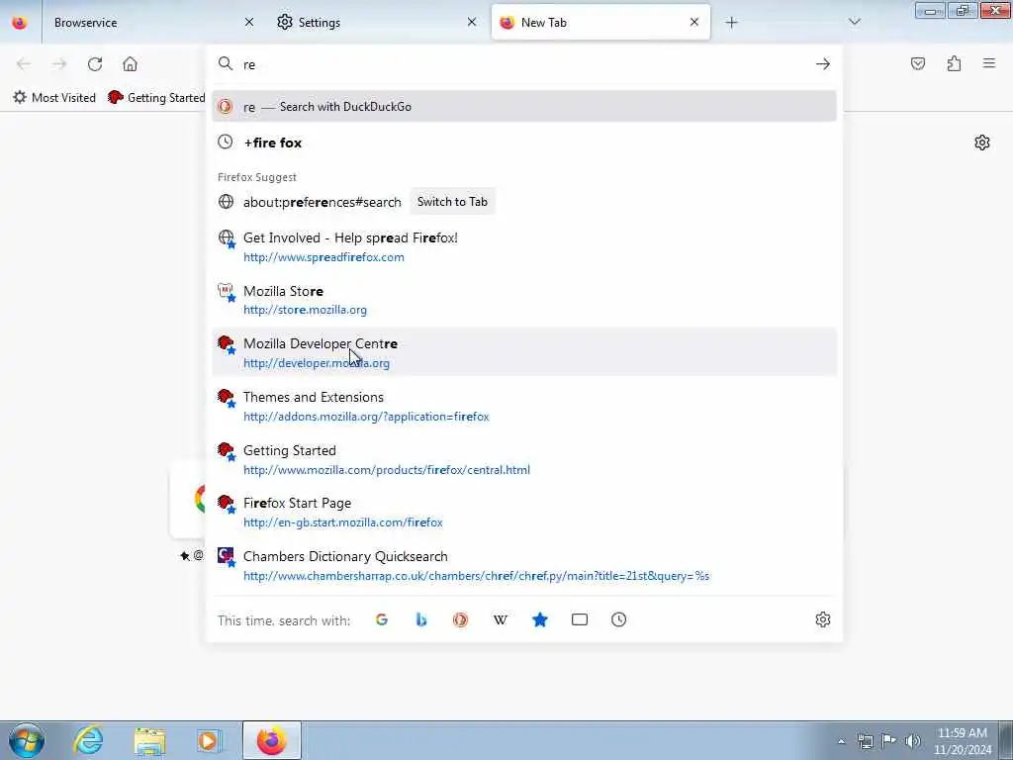Close the New Tab tab

pyautogui.click(x=693, y=22)
